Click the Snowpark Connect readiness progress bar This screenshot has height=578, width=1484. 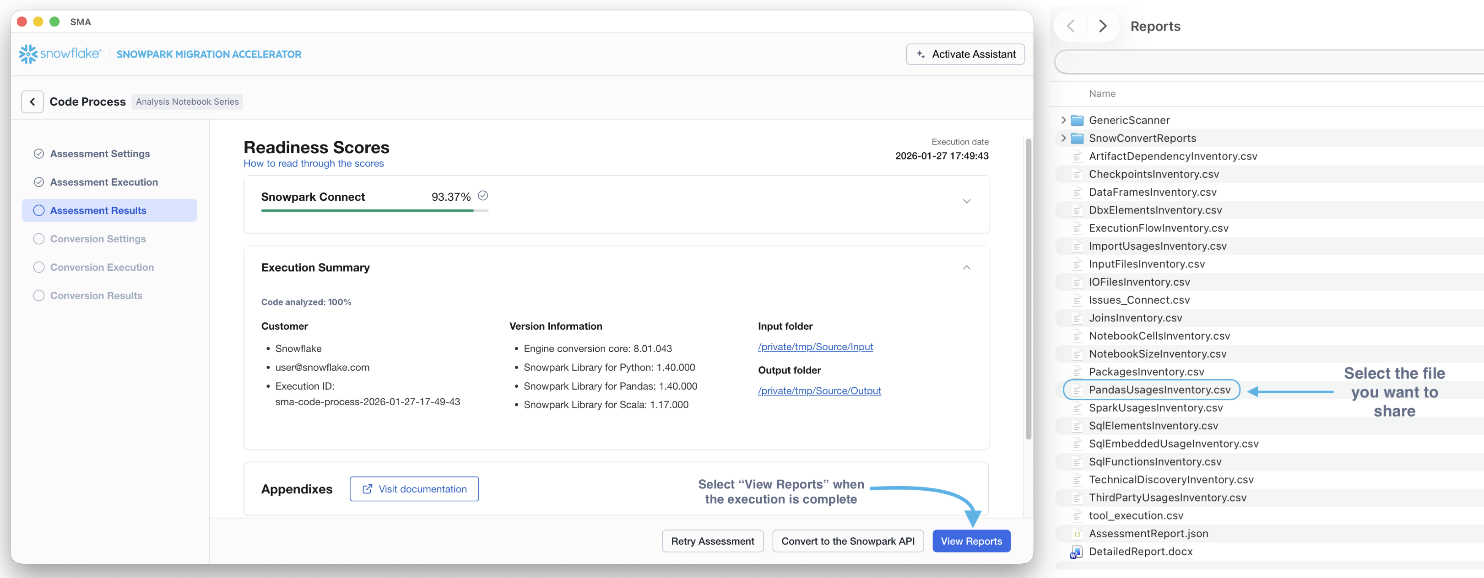tap(374, 211)
